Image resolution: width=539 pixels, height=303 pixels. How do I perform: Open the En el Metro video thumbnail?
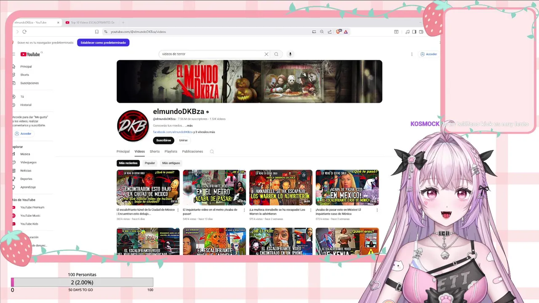[214, 188]
